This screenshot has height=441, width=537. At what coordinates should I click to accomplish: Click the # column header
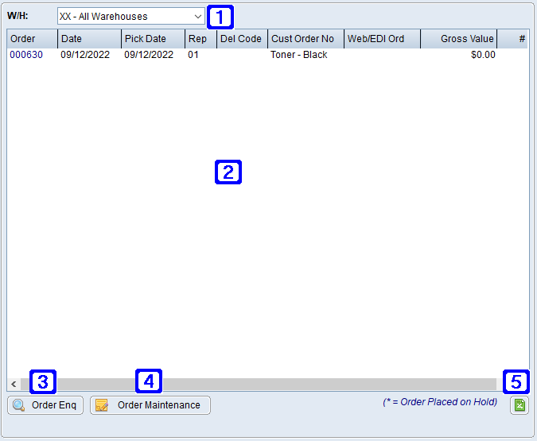click(x=512, y=39)
